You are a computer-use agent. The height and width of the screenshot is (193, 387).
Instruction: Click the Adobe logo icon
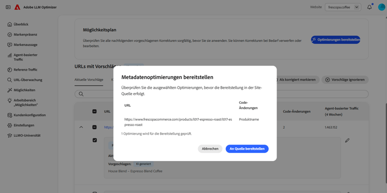17,7
